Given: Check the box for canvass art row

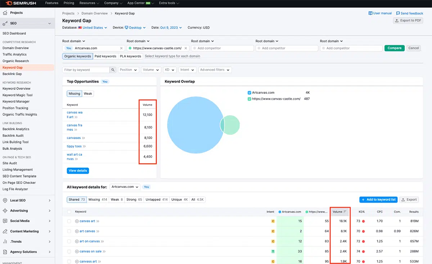Looking at the screenshot, I should (x=69, y=261).
